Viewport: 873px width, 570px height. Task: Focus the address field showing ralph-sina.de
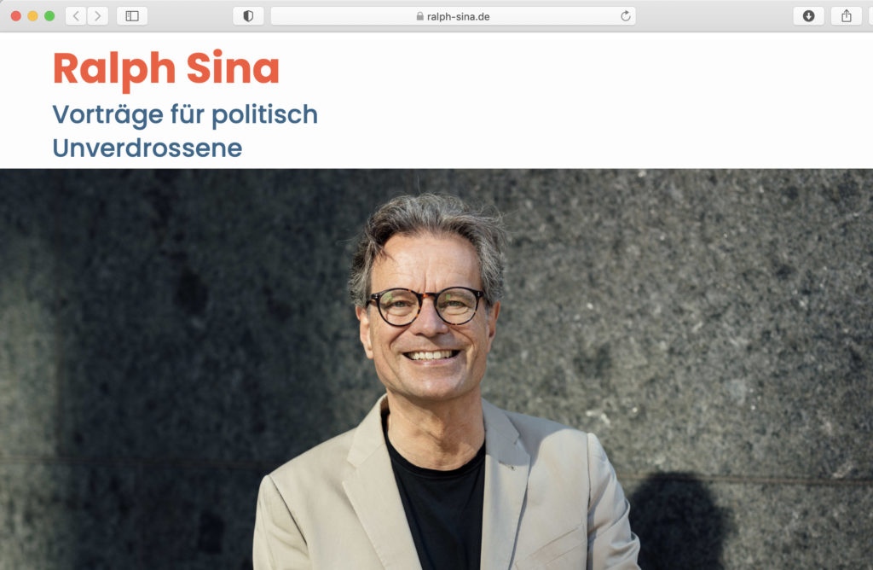click(454, 16)
